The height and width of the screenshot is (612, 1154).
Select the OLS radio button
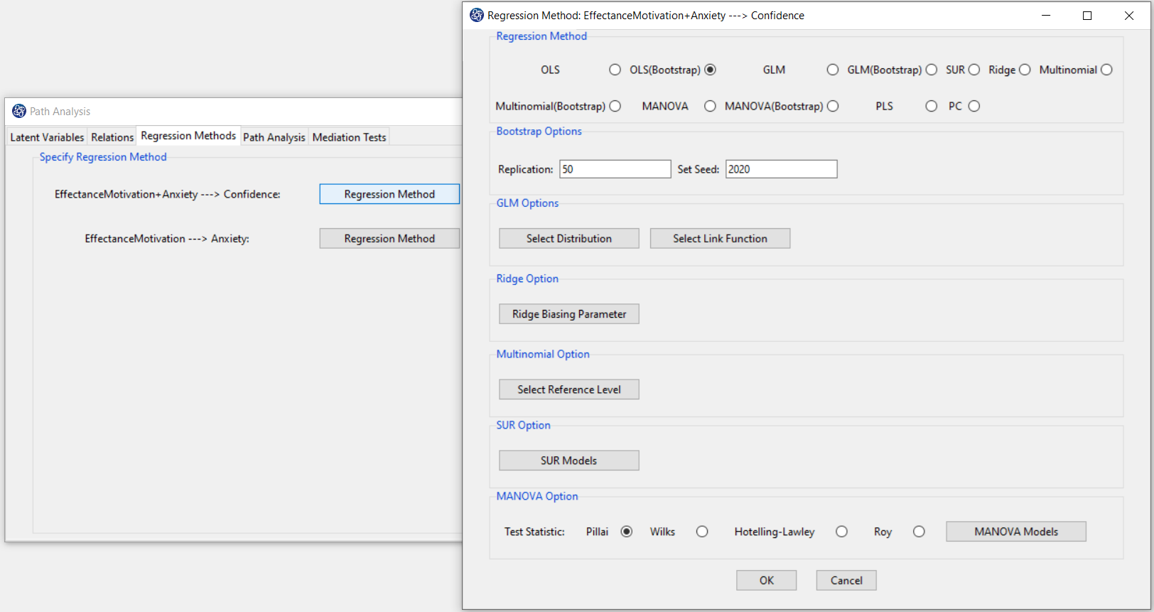pyautogui.click(x=615, y=70)
